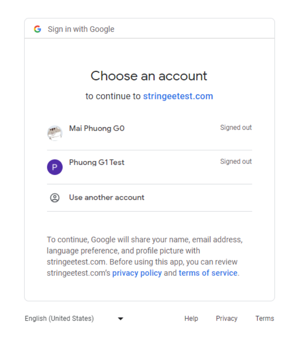Click the Google logo icon
The width and height of the screenshot is (298, 344).
pos(37,29)
